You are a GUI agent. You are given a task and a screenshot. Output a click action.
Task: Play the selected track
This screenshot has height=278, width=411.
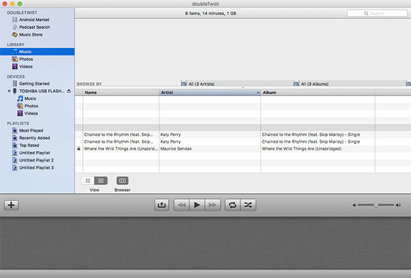[197, 205]
